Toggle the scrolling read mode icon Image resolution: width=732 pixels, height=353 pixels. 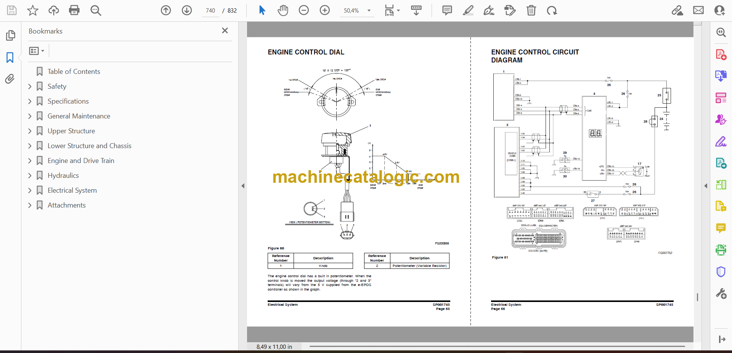click(x=416, y=10)
